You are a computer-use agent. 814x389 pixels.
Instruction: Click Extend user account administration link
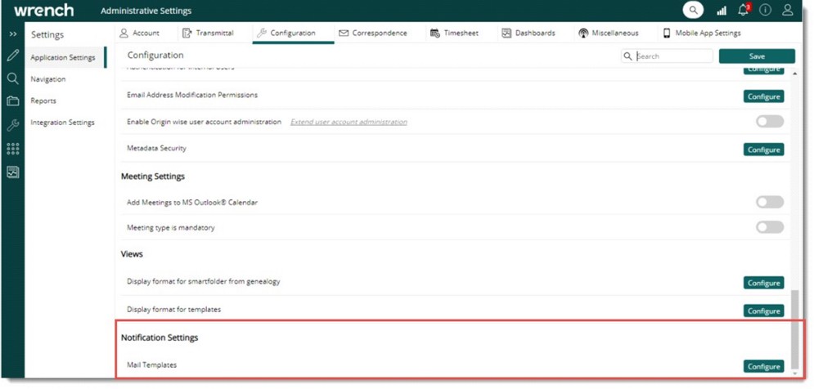tap(349, 122)
